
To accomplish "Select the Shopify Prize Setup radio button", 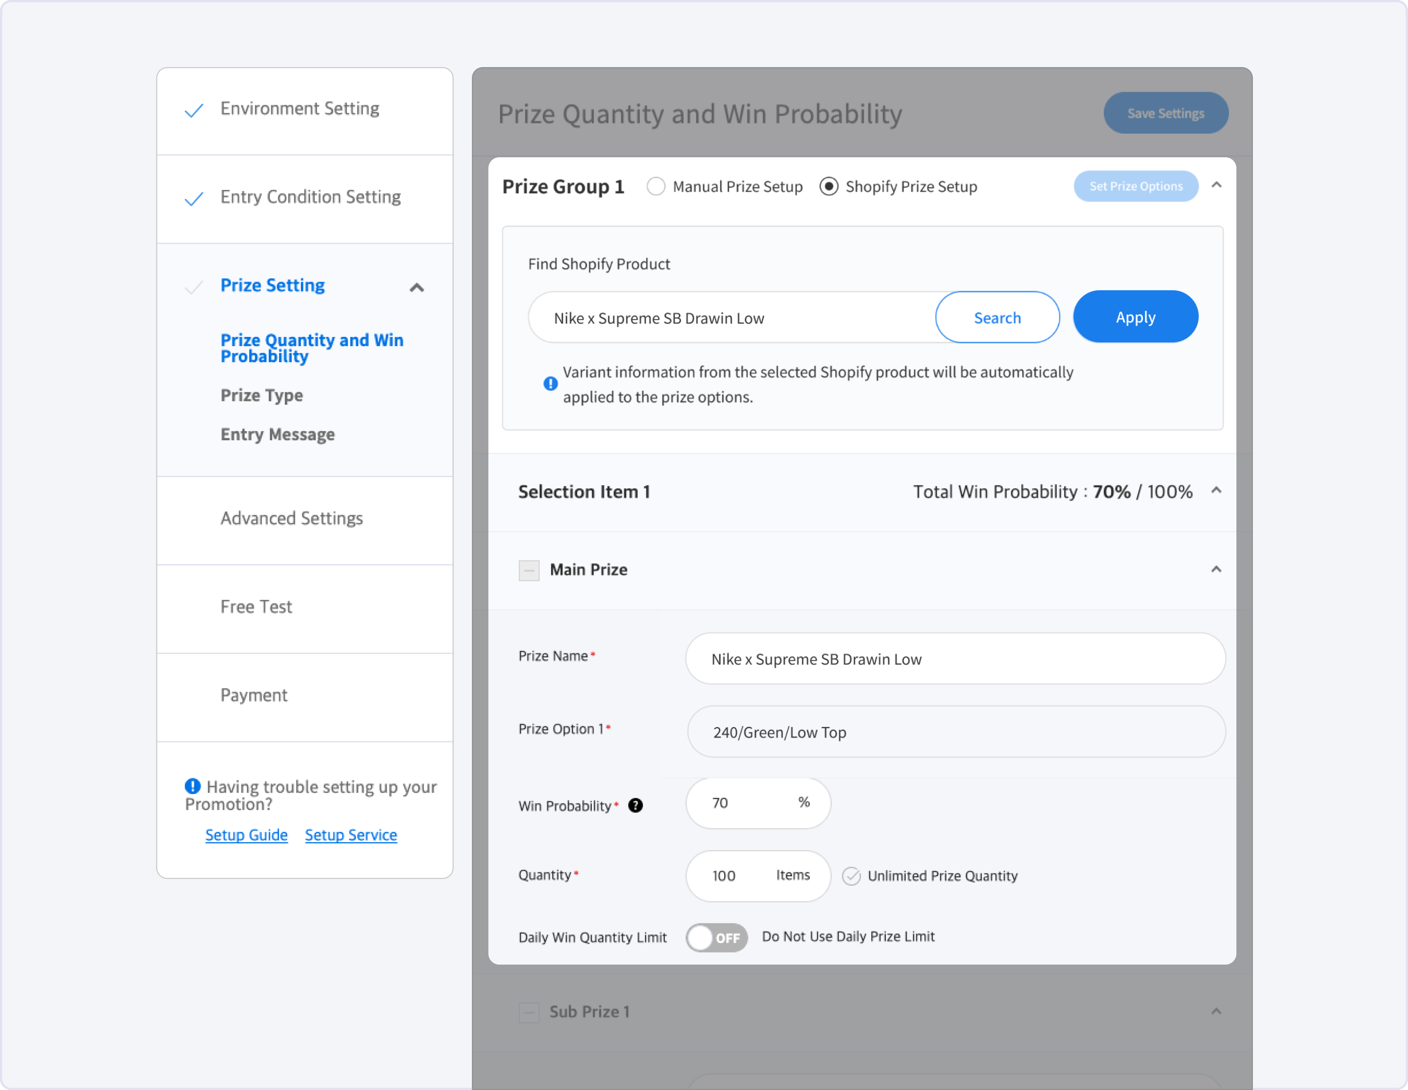I will 828,186.
